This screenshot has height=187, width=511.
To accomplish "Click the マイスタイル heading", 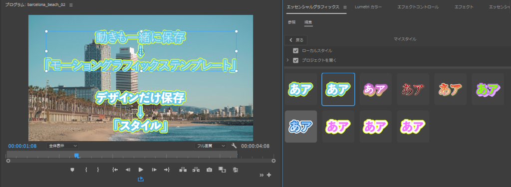I will [x=405, y=39].
